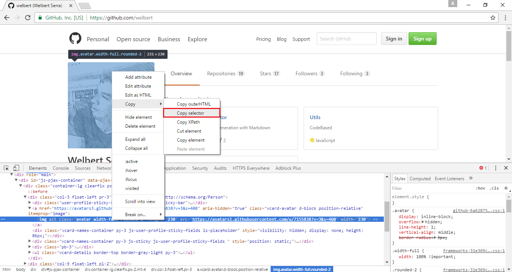Viewport: 512px width, 272px height.
Task: Click the Styles Filter input
Action: click(431, 188)
